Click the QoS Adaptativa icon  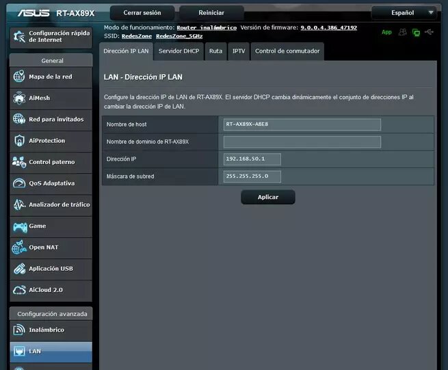[x=18, y=183]
